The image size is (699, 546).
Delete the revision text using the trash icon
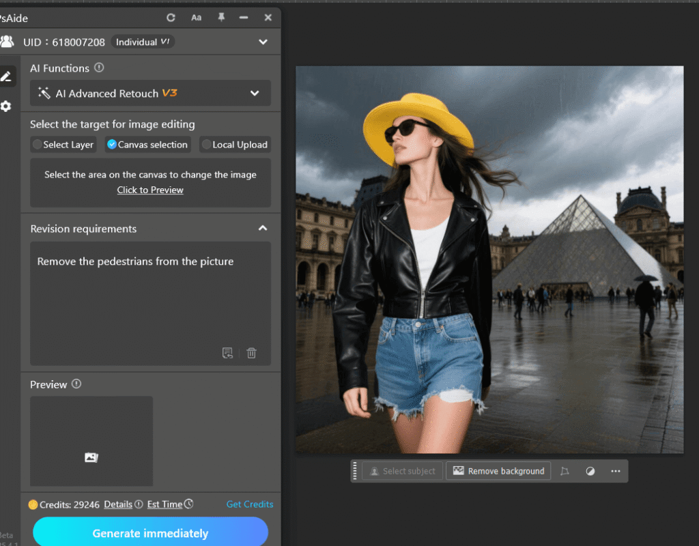tap(251, 353)
